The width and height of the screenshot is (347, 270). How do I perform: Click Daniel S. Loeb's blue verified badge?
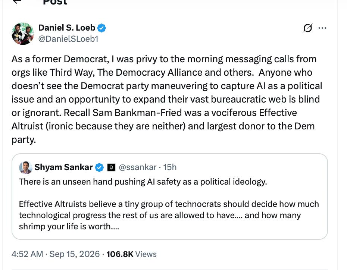tap(101, 28)
